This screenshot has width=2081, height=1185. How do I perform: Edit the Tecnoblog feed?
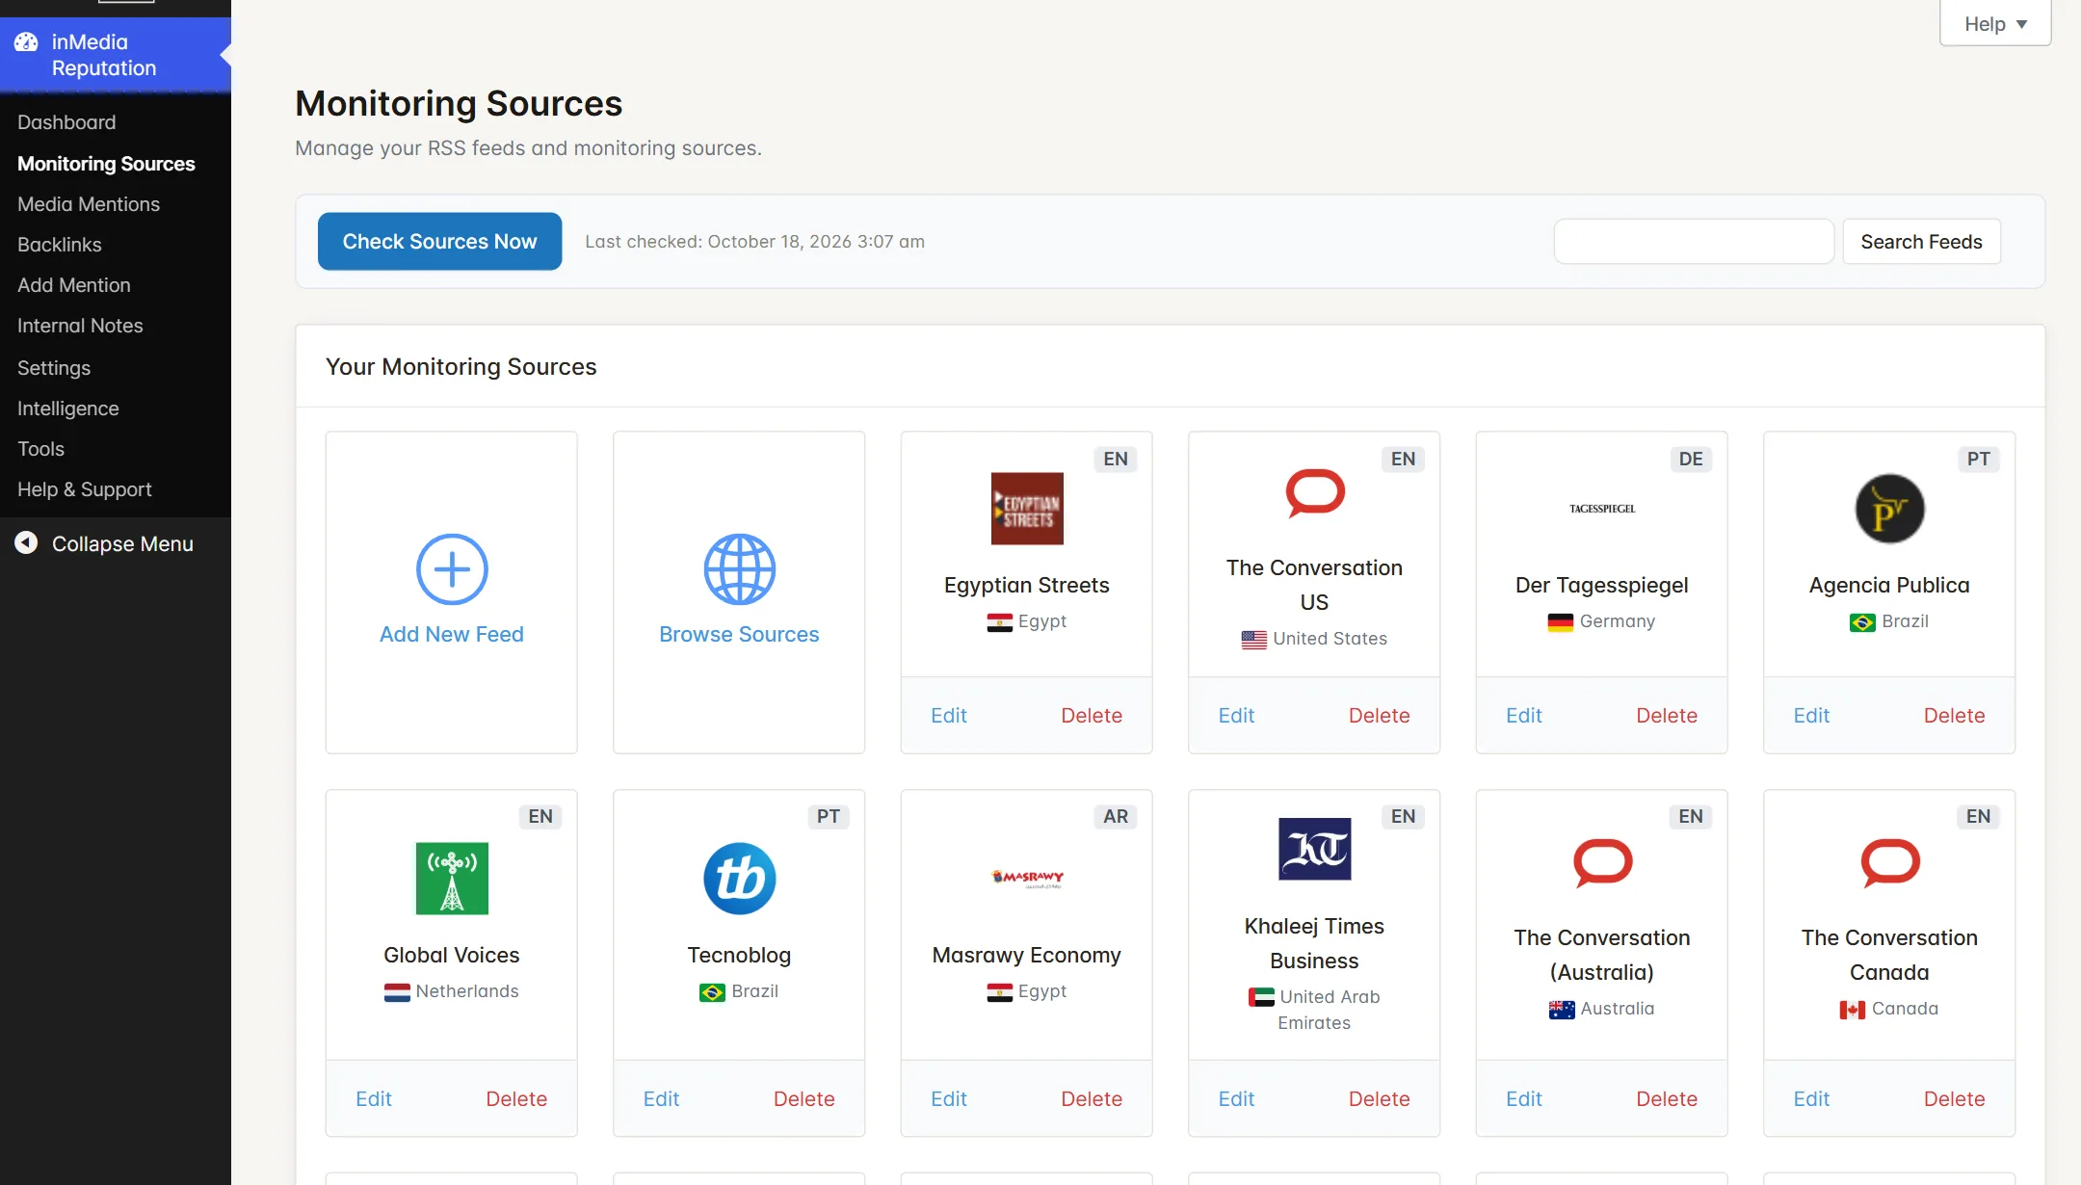click(661, 1099)
